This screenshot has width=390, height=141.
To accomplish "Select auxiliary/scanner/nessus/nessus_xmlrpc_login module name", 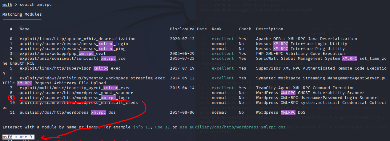I will (x=74, y=44).
